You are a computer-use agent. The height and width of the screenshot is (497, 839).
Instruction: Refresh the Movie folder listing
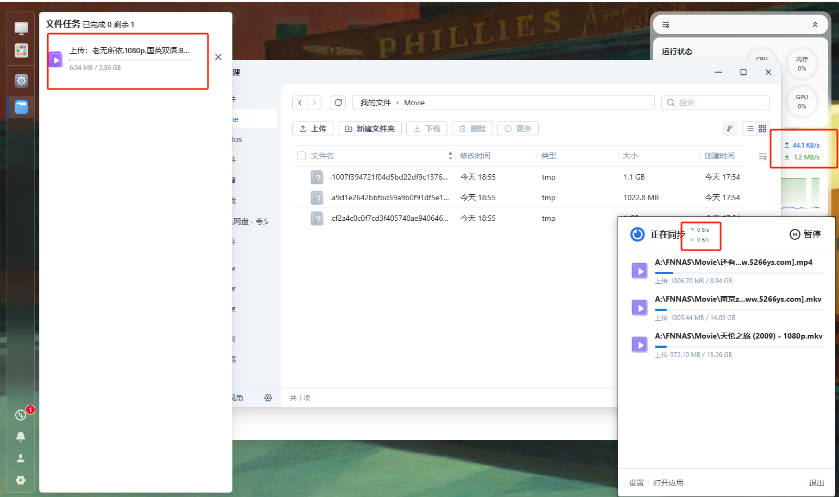coord(338,103)
